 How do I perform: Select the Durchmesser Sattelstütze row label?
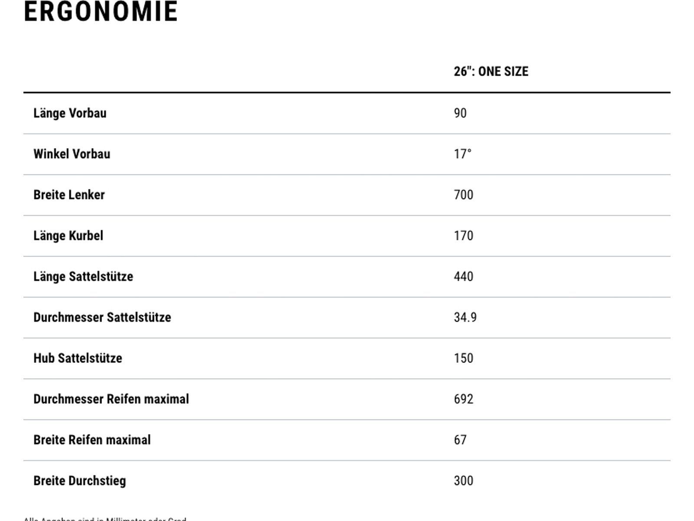[x=102, y=317]
